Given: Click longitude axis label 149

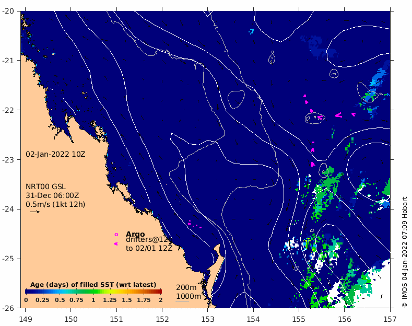Looking at the screenshot, I should pos(26,319).
